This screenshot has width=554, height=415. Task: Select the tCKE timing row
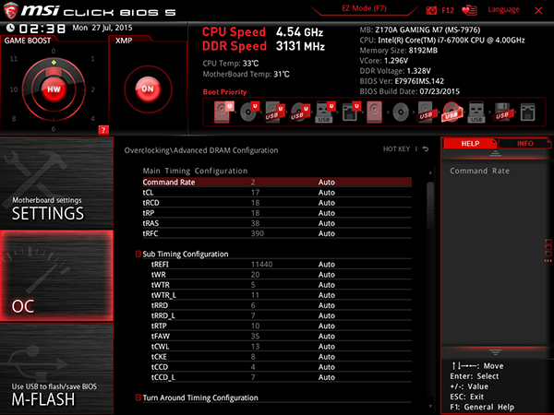click(282, 356)
